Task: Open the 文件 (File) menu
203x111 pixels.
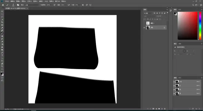Action: tap(7, 1)
